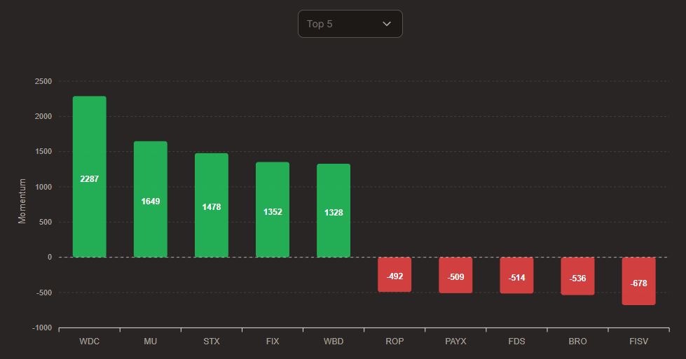
Task: Click the chevron arrow in Top 5 selector
Action: [387, 24]
